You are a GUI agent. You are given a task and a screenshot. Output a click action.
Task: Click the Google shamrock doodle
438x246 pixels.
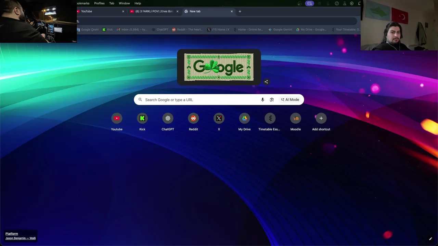tap(219, 67)
